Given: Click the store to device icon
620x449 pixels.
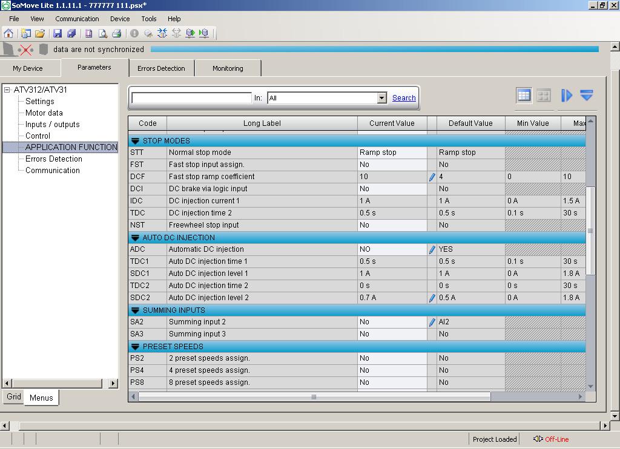Looking at the screenshot, I should (x=190, y=33).
